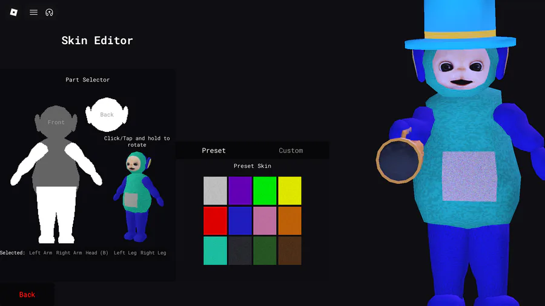The image size is (545, 306).
Task: Click the 'Click/Tap and hold to rotate' hint
Action: click(x=137, y=142)
